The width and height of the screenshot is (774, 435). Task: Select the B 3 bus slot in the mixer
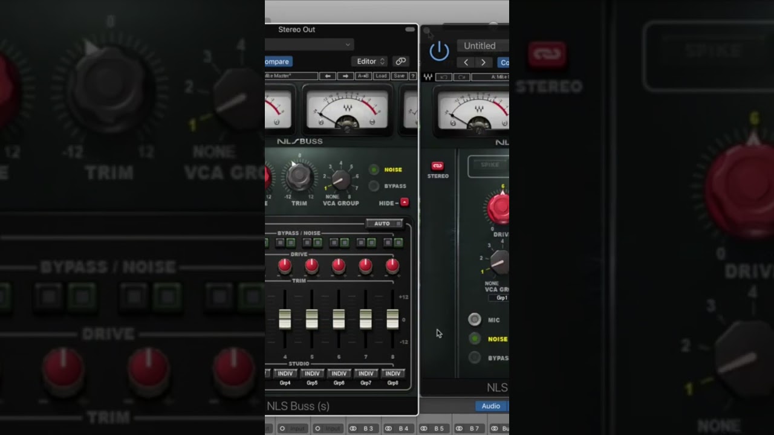pyautogui.click(x=362, y=428)
